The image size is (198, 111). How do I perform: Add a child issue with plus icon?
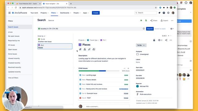(x=128, y=68)
